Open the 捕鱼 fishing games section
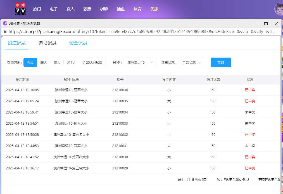This screenshot has width=283, height=194. point(121,9)
